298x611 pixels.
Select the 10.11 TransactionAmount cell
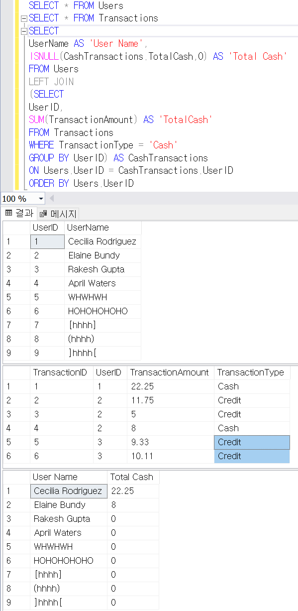point(170,456)
